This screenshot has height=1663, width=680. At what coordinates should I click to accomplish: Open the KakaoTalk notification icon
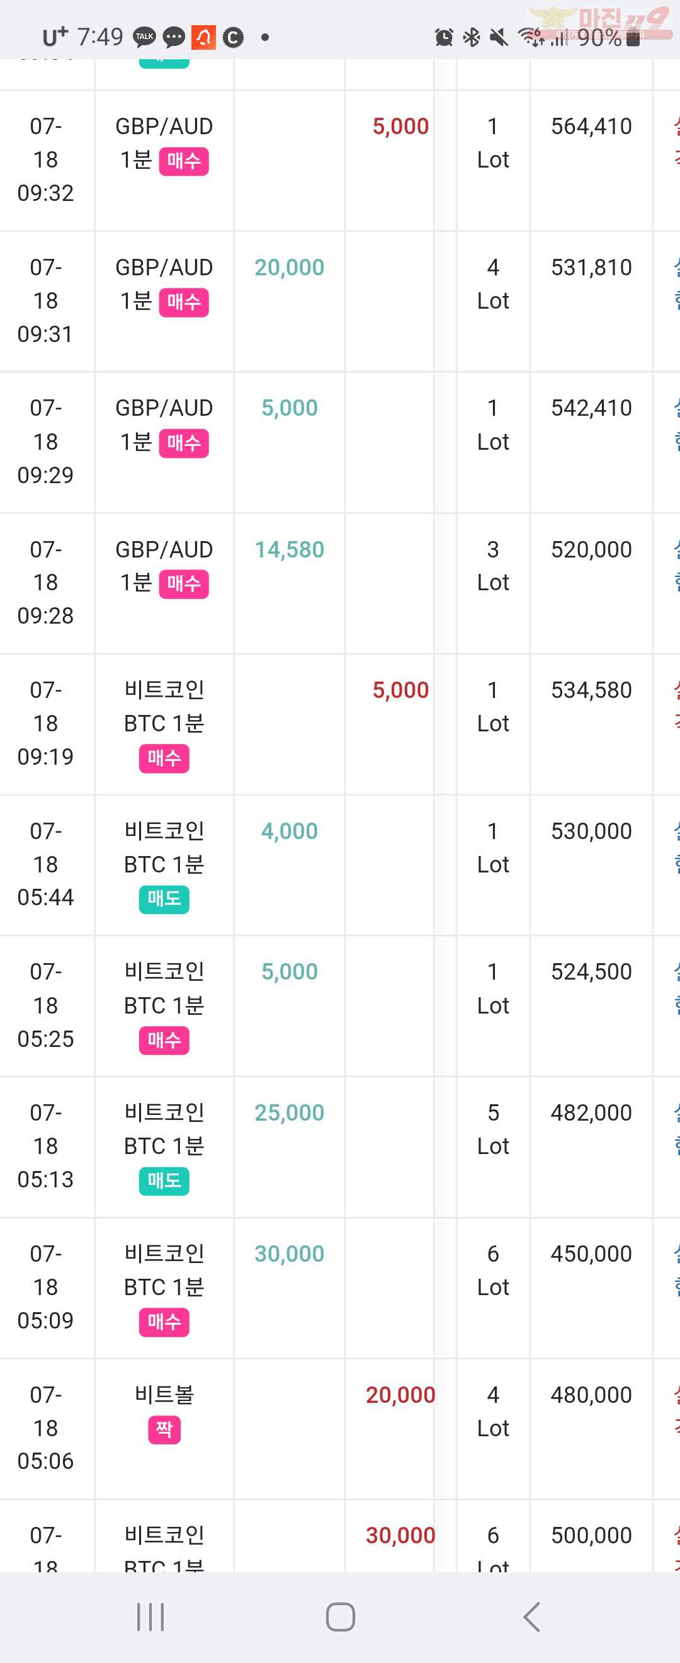[145, 37]
